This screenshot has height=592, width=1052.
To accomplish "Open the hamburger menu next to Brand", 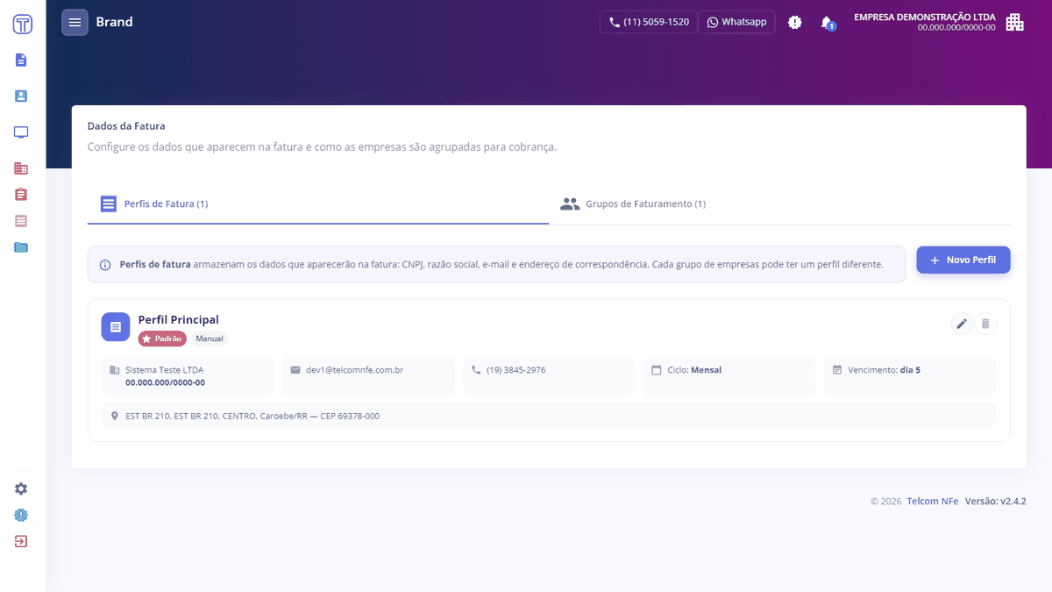I will [75, 22].
